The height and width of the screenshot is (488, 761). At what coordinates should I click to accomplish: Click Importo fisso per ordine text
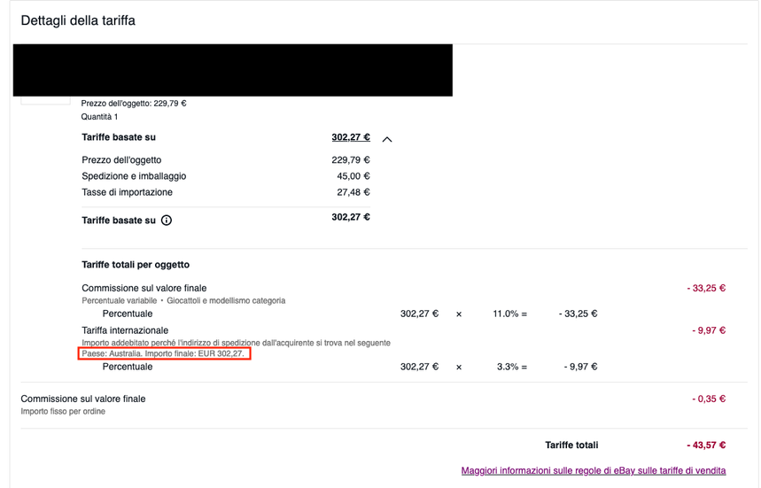pyautogui.click(x=63, y=411)
